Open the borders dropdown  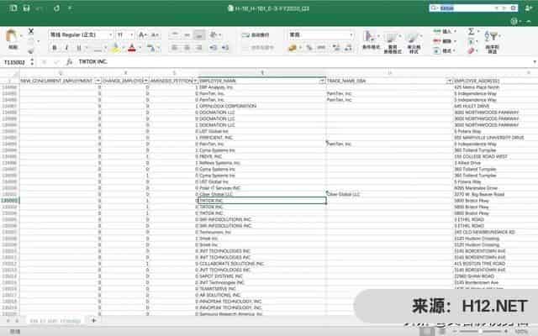pyautogui.click(x=105, y=48)
